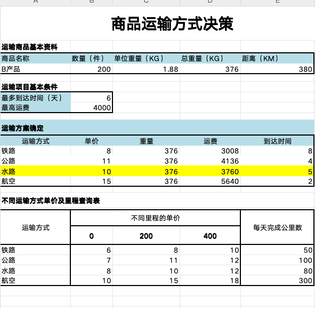Screen dimensions: 315x309
Task: Click 每天完成公里数 header cell
Action: 277,227
